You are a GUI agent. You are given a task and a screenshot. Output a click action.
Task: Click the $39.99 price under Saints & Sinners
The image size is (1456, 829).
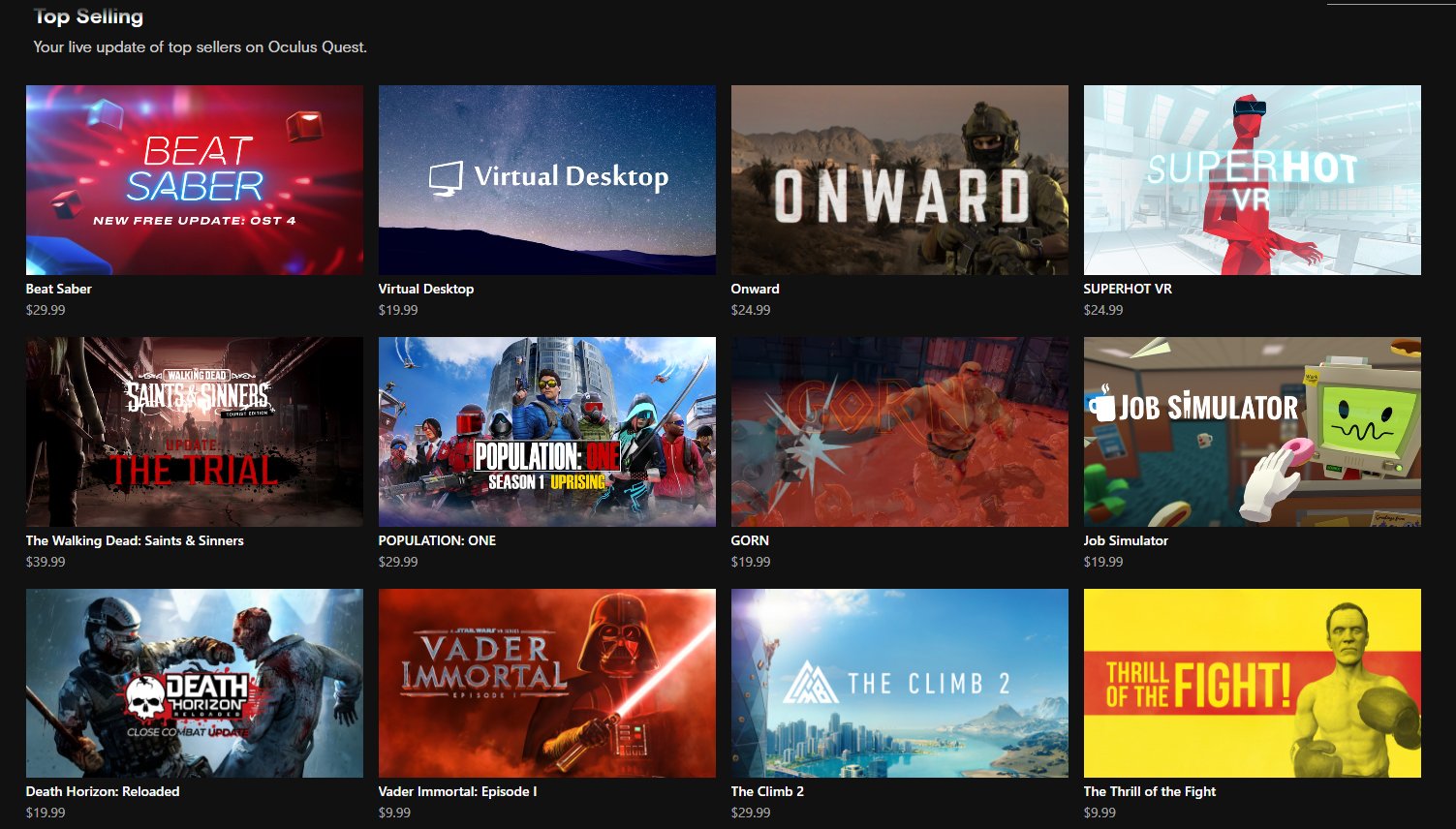tap(46, 562)
